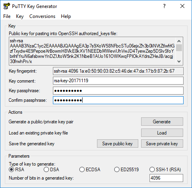Load an existing private key file
The height and width of the screenshot is (188, 192).
coord(162,133)
